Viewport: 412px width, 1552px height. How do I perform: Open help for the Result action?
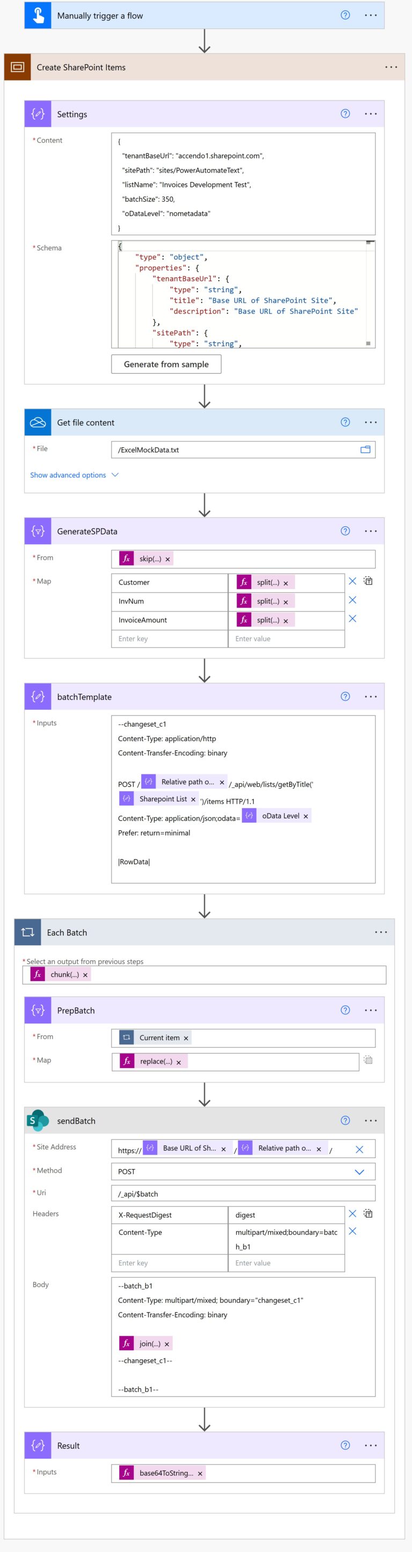(x=345, y=1445)
